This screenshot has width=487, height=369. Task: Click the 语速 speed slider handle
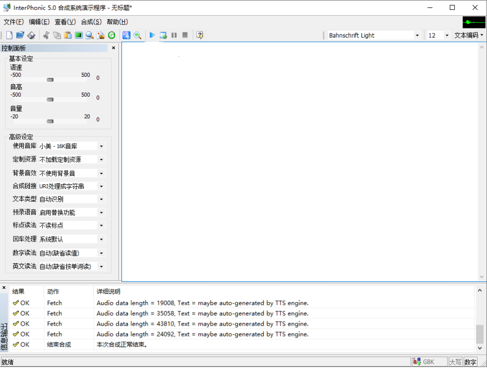(50, 80)
